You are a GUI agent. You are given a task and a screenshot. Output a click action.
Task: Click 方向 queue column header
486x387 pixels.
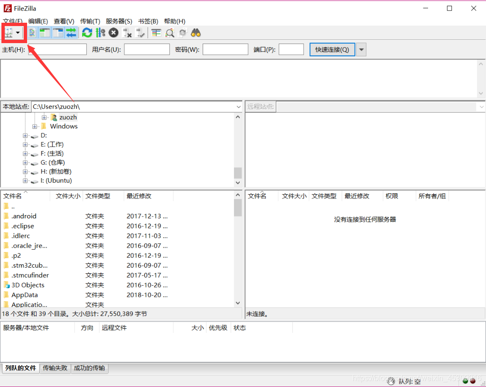(87, 328)
